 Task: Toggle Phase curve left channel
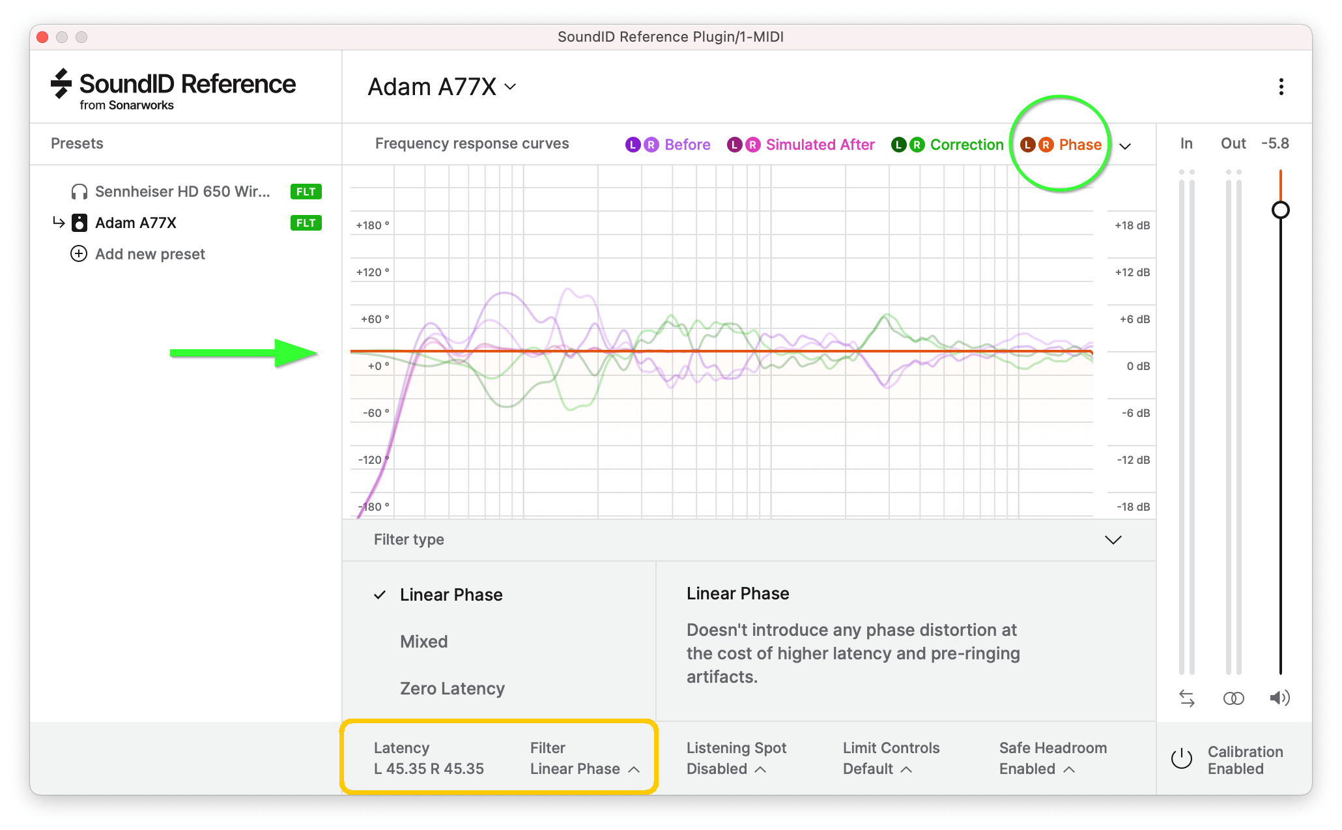[x=1027, y=145]
